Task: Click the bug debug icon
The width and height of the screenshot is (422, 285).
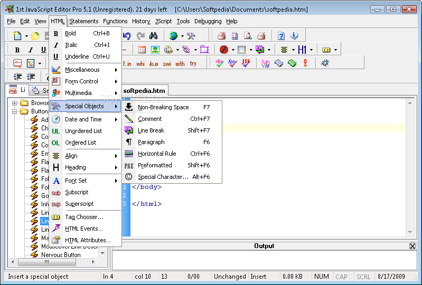Action: 325,63
